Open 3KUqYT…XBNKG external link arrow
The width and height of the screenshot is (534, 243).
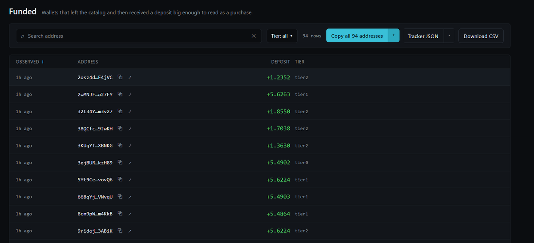click(130, 146)
